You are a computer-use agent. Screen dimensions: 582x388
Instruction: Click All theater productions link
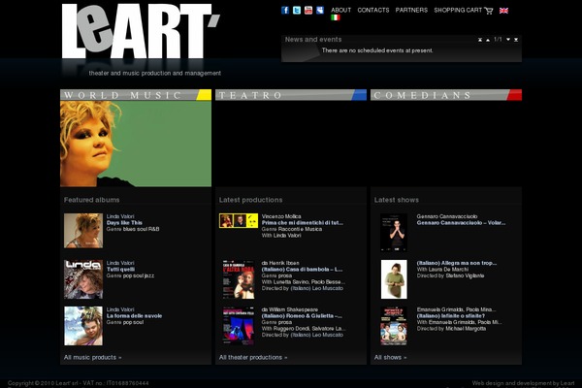(x=253, y=357)
